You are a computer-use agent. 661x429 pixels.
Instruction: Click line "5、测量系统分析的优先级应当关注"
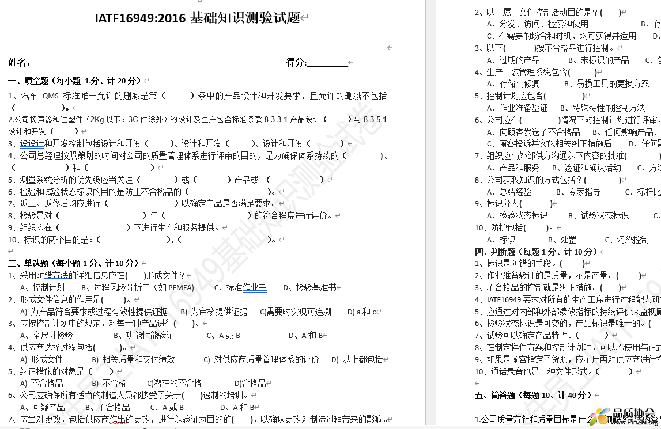click(167, 180)
